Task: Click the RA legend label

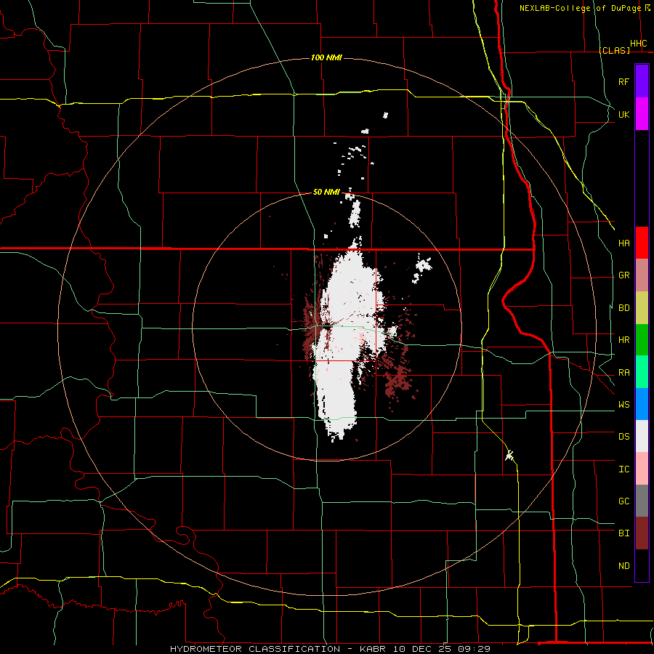Action: pyautogui.click(x=624, y=373)
